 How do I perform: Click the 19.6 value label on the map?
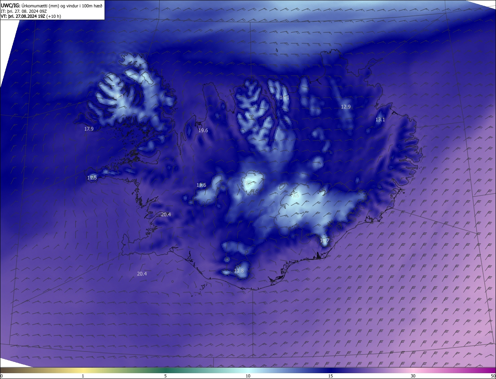(203, 131)
